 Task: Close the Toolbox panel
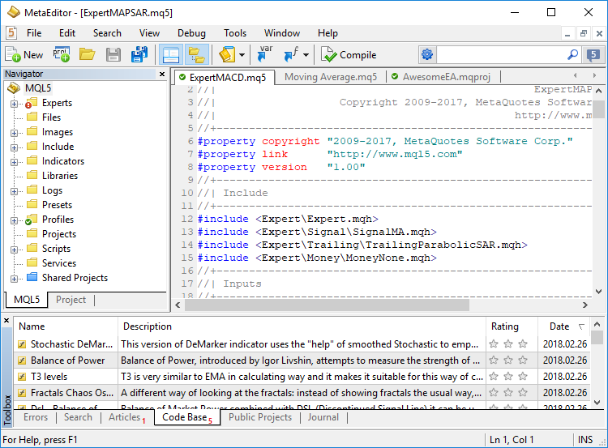(x=6, y=321)
